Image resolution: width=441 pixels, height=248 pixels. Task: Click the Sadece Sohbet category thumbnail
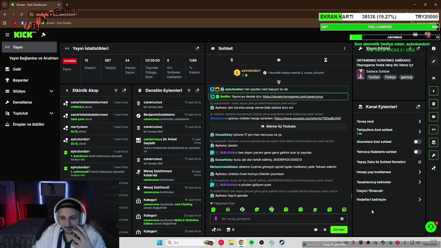click(361, 74)
